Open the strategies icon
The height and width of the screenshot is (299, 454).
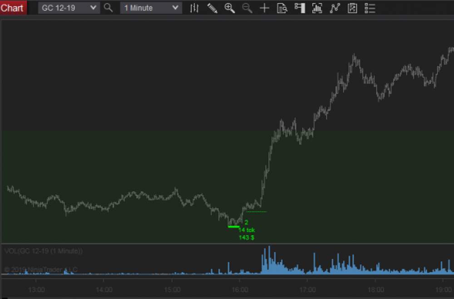coord(352,8)
